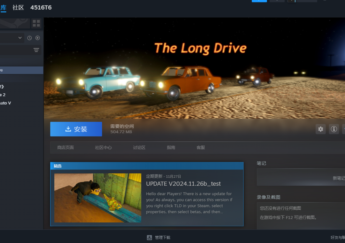Open the 指南 tab

(171, 147)
